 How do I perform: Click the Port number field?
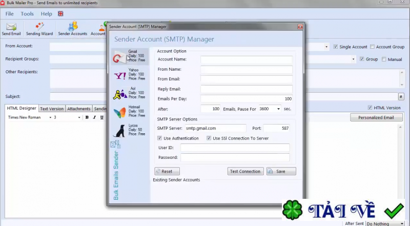point(276,128)
